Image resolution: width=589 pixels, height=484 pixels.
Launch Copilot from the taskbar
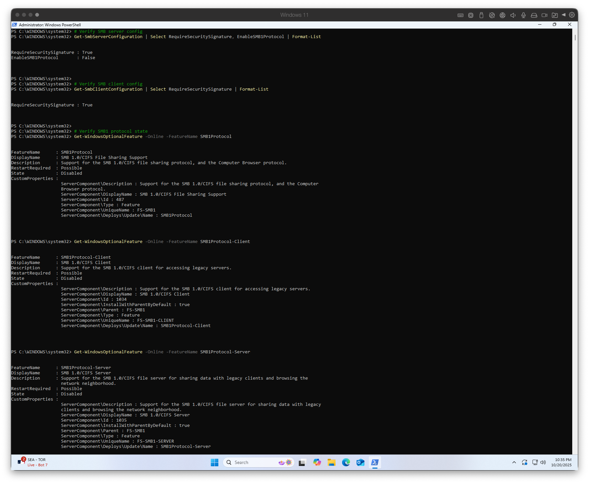click(x=317, y=462)
